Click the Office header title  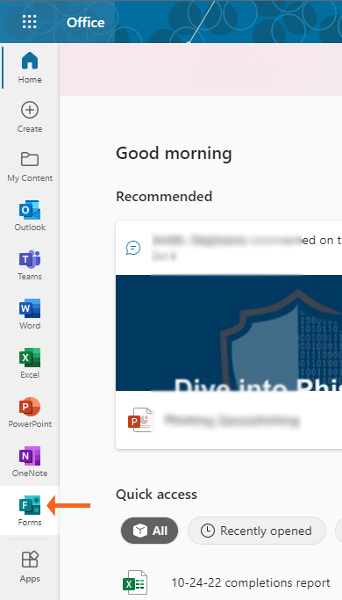coord(86,22)
